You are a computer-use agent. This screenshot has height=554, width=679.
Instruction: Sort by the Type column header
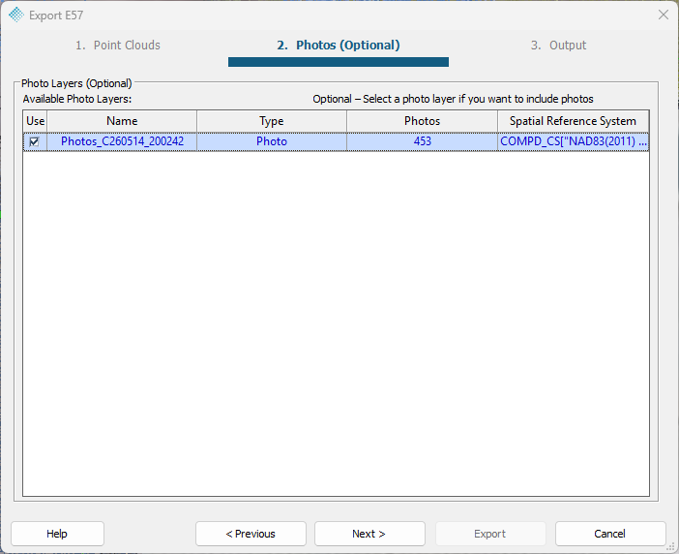pyautogui.click(x=272, y=121)
